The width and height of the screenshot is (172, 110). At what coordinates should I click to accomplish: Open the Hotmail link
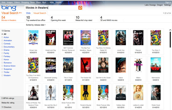(x=58, y=2)
